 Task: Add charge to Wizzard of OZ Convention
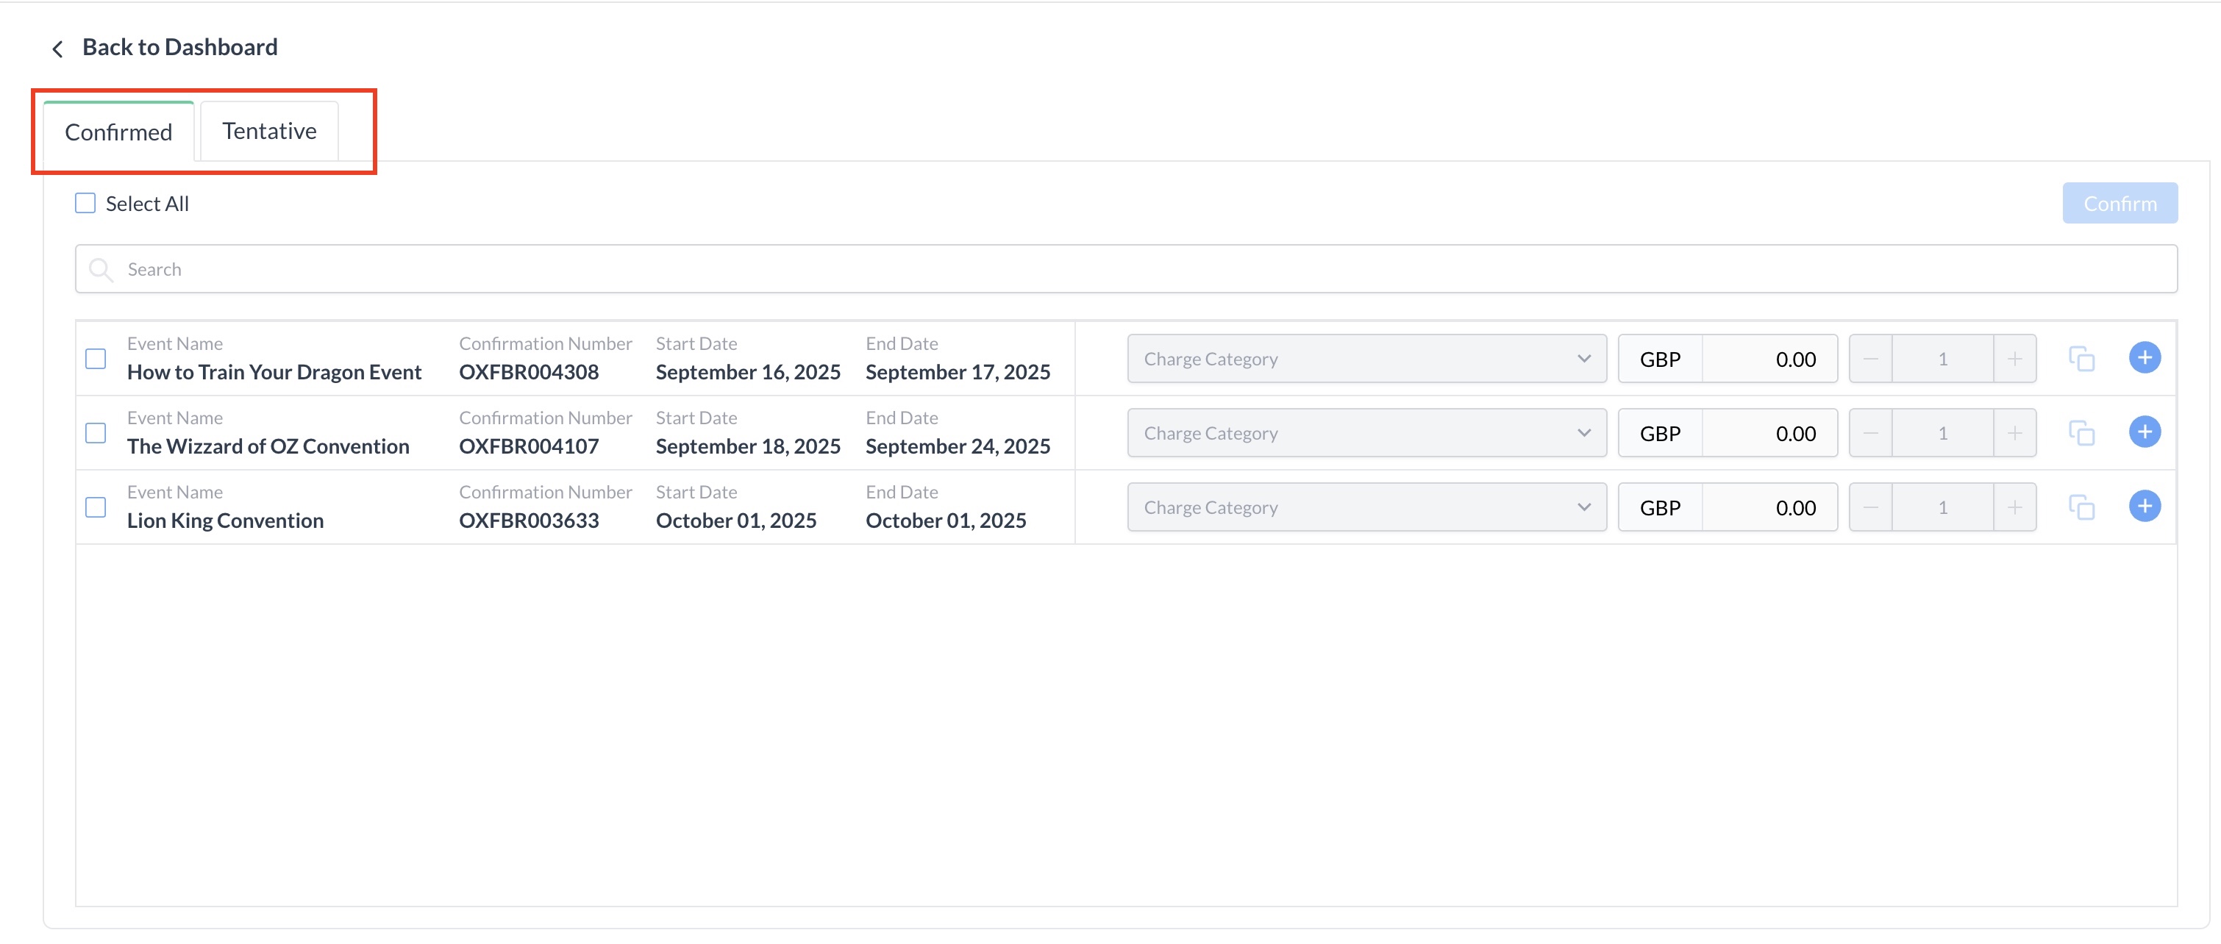pos(2143,432)
